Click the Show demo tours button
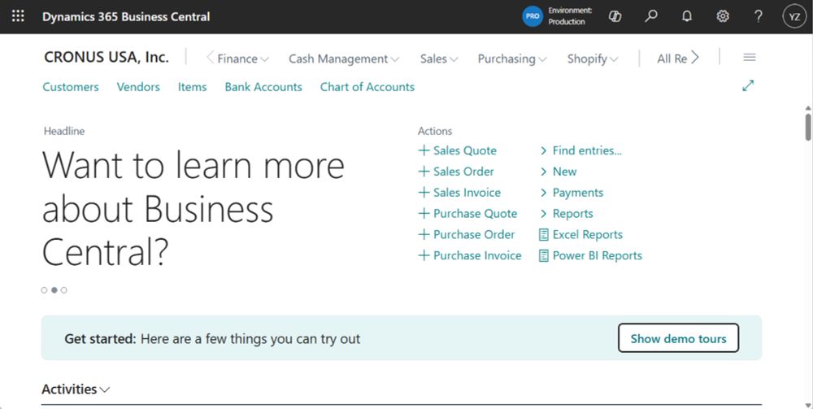This screenshot has height=409, width=813. [x=678, y=338]
